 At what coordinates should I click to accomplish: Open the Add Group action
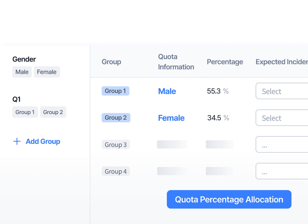coord(43,141)
